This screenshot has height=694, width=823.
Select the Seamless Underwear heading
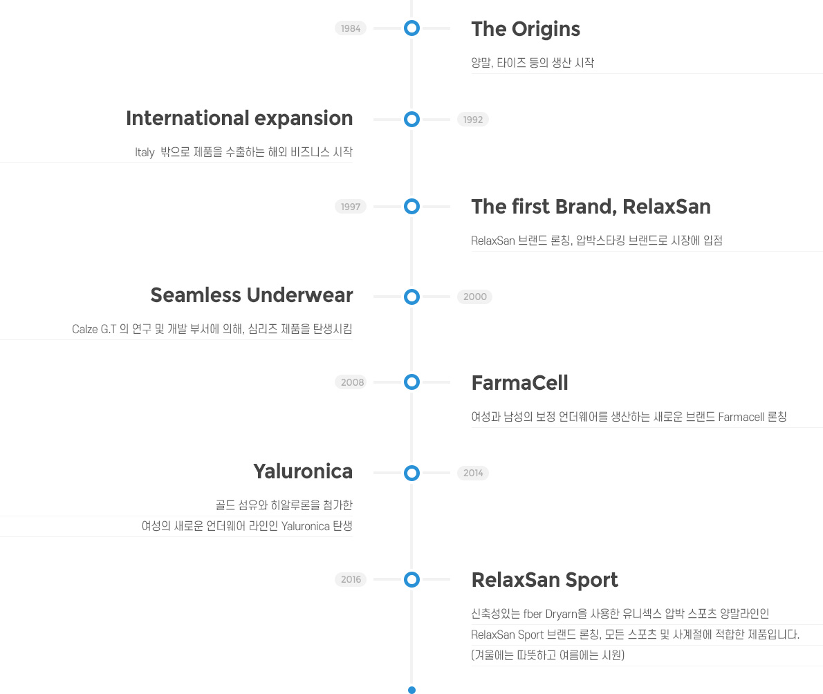point(252,295)
